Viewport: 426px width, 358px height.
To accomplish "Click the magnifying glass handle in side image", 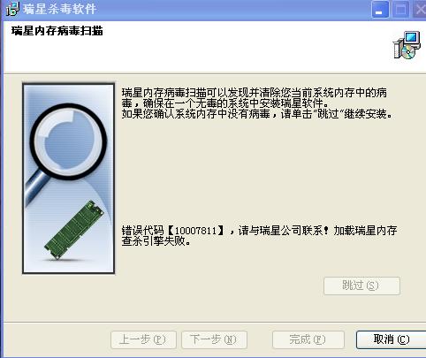I will pyautogui.click(x=36, y=187).
